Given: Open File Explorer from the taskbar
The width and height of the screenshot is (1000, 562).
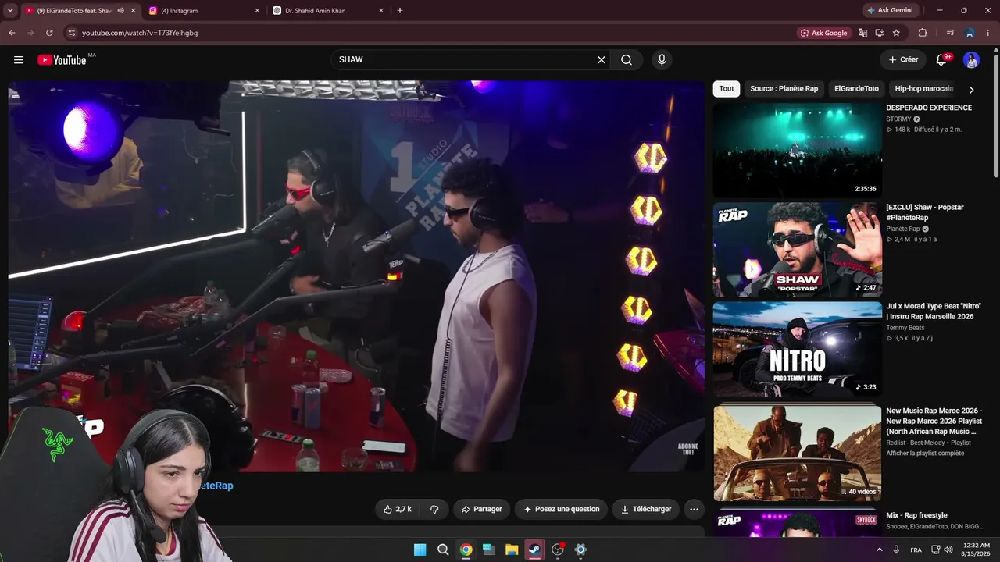Looking at the screenshot, I should [x=512, y=550].
